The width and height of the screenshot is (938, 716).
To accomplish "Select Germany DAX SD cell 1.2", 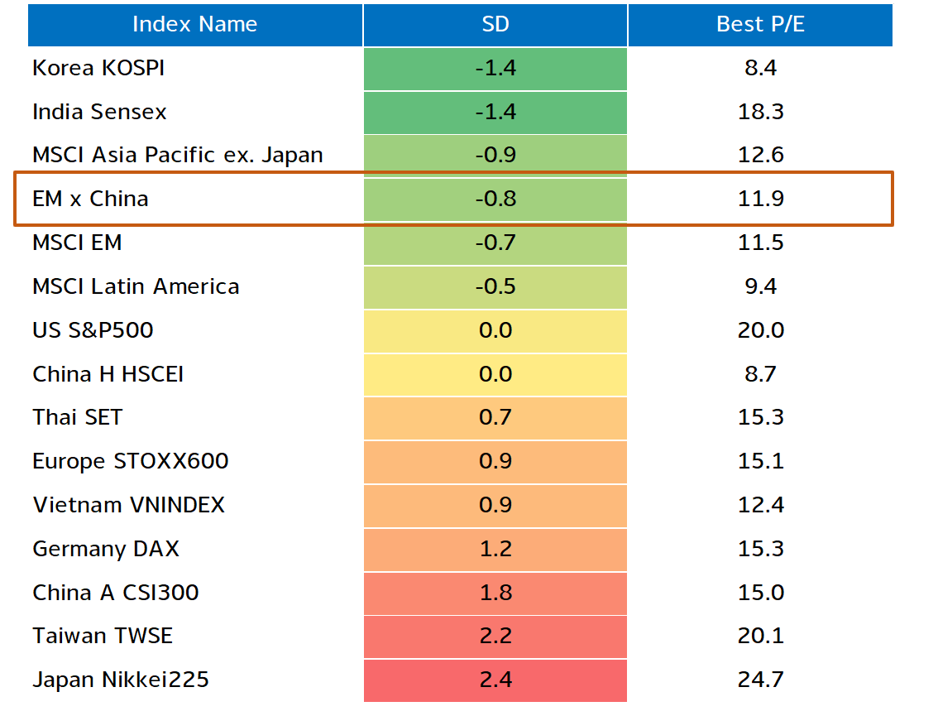I will click(495, 550).
